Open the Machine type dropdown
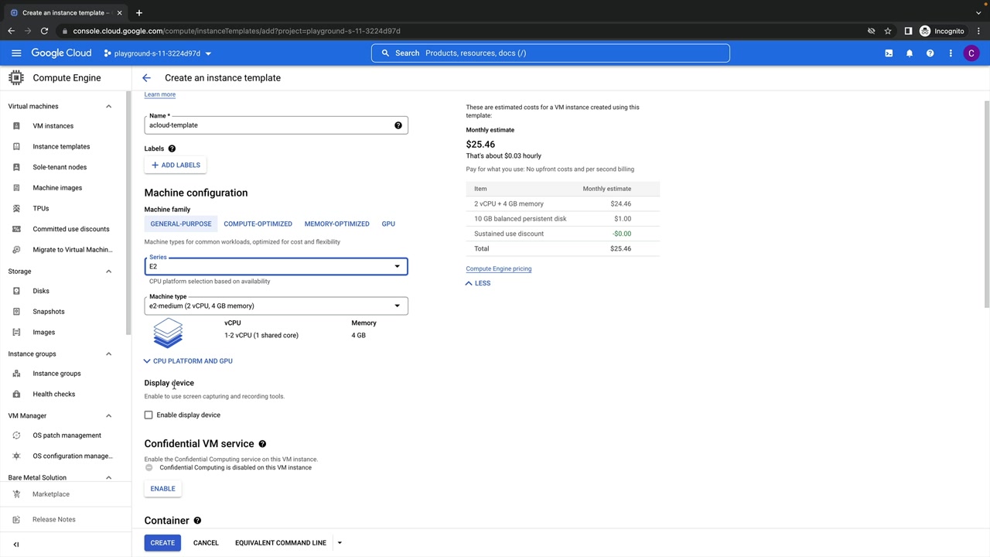Screen dimensions: 990x557 (x=275, y=306)
